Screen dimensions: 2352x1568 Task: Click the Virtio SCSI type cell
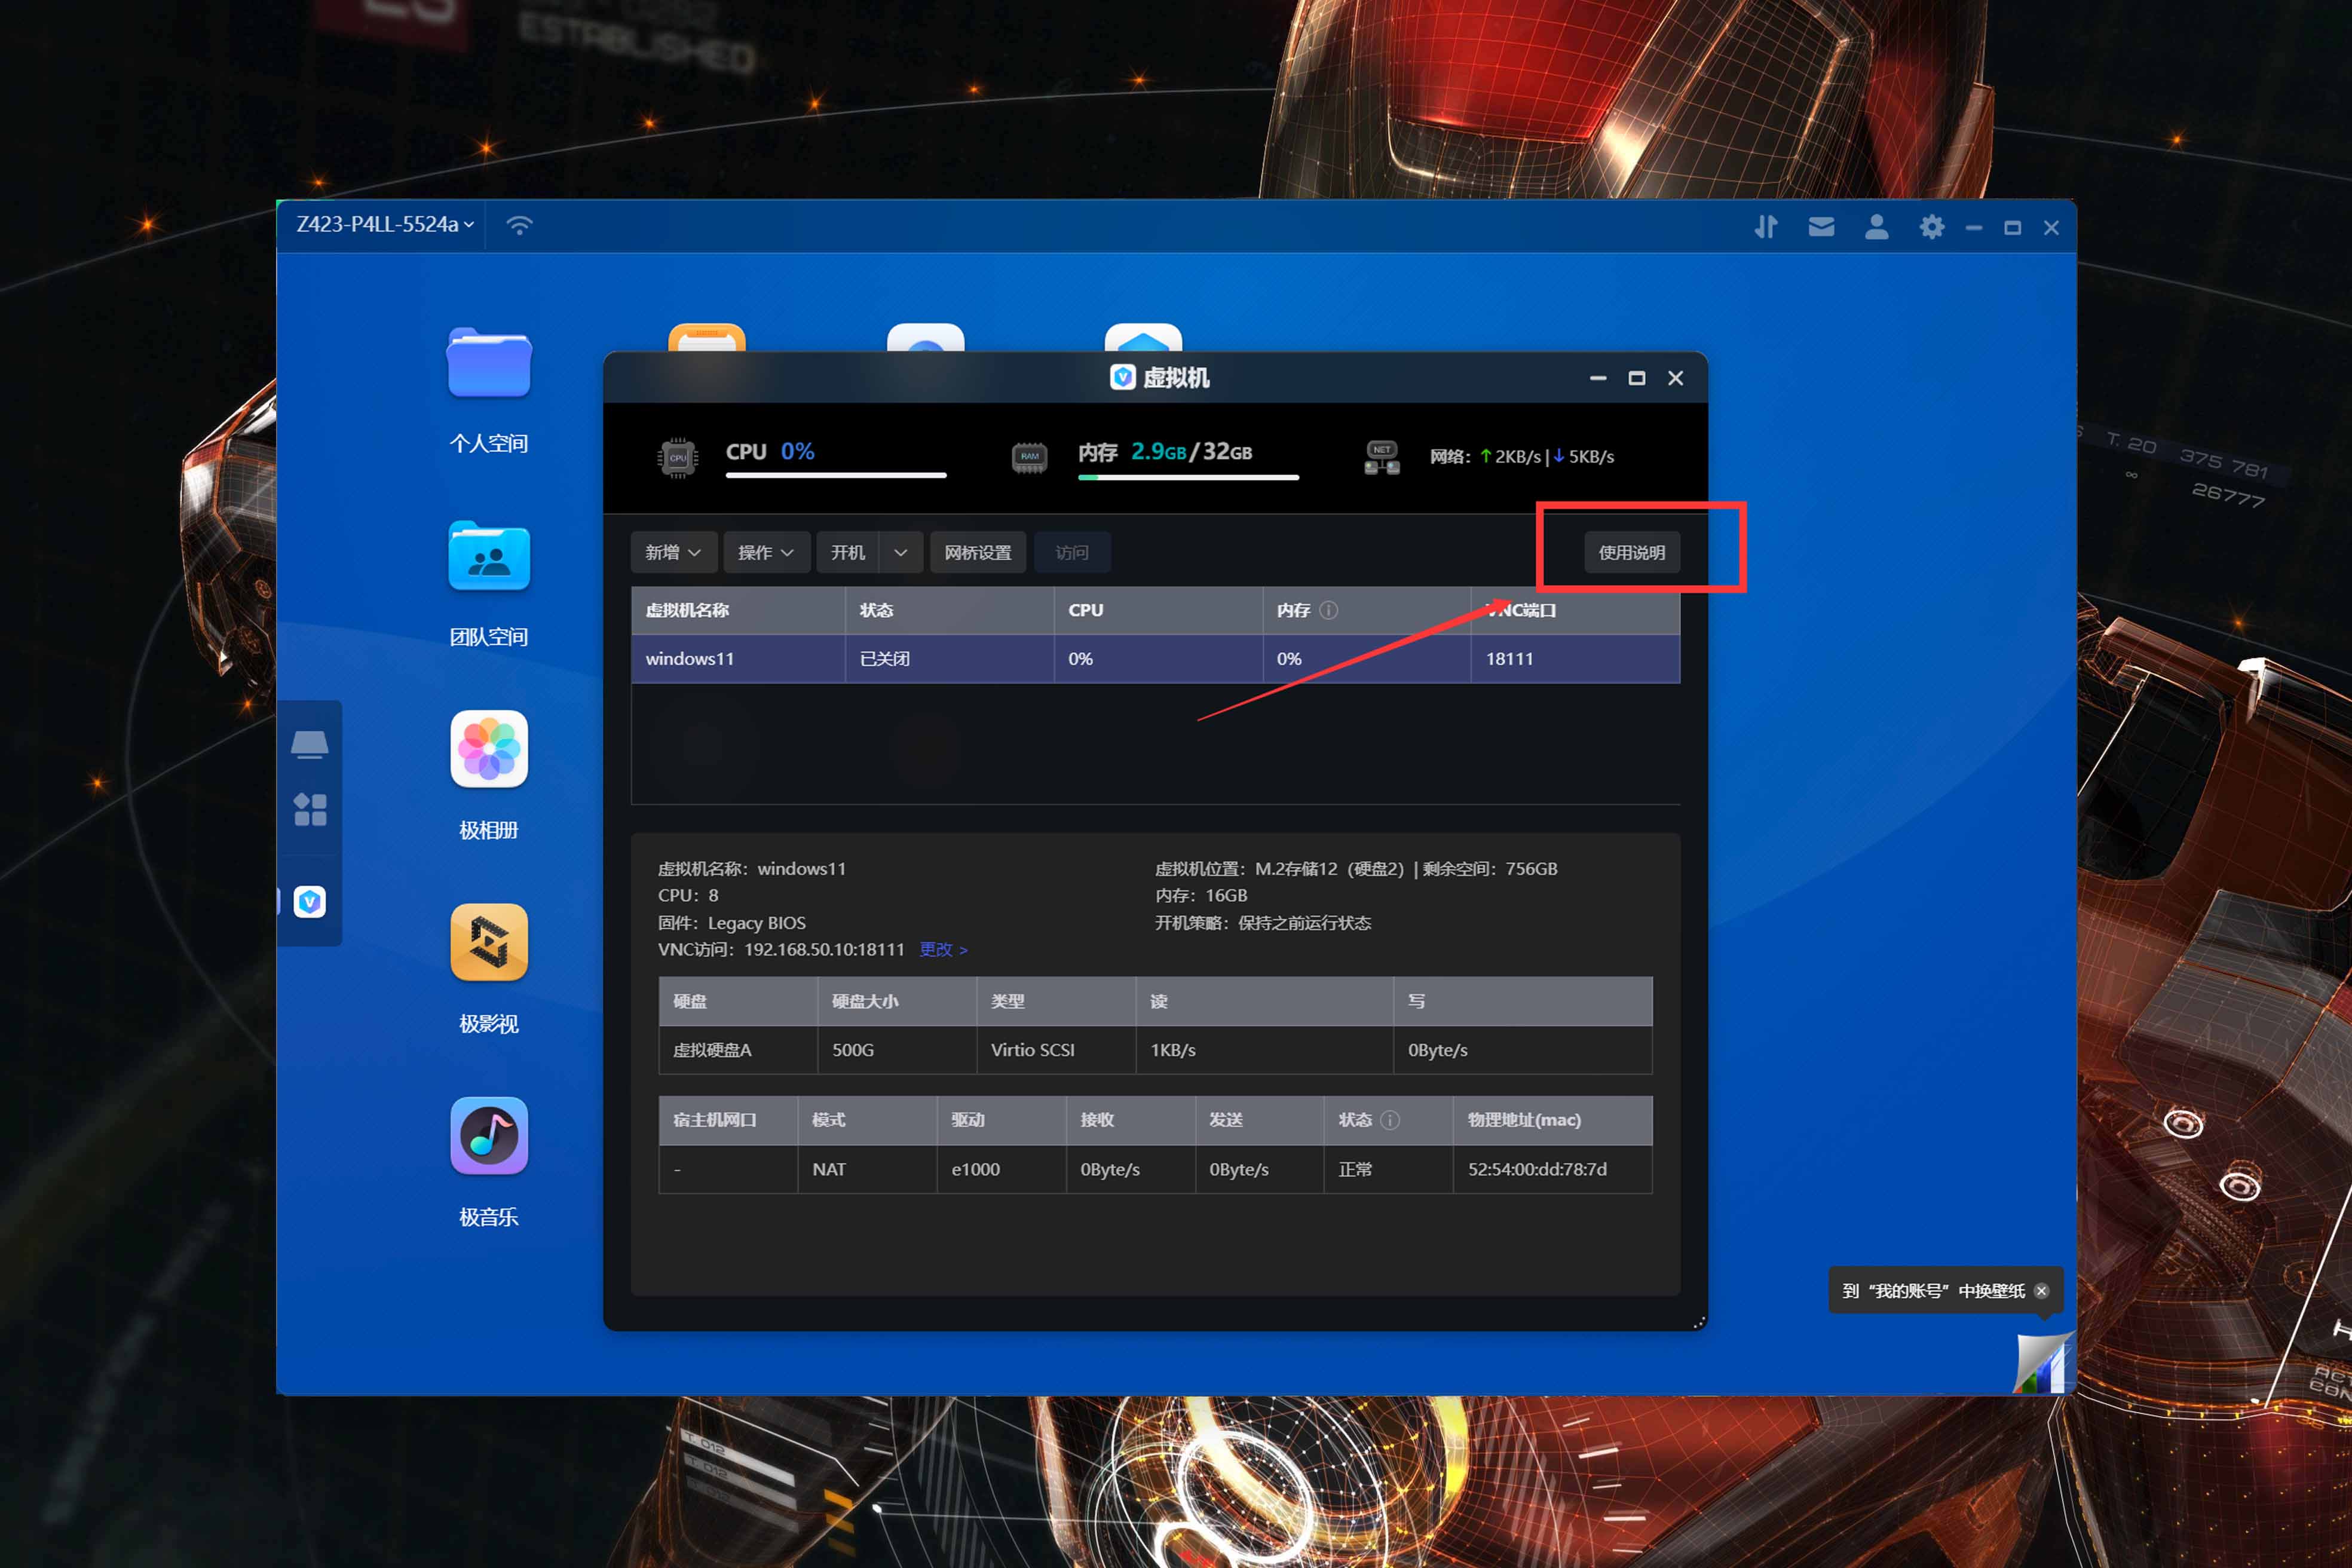tap(1056, 1050)
